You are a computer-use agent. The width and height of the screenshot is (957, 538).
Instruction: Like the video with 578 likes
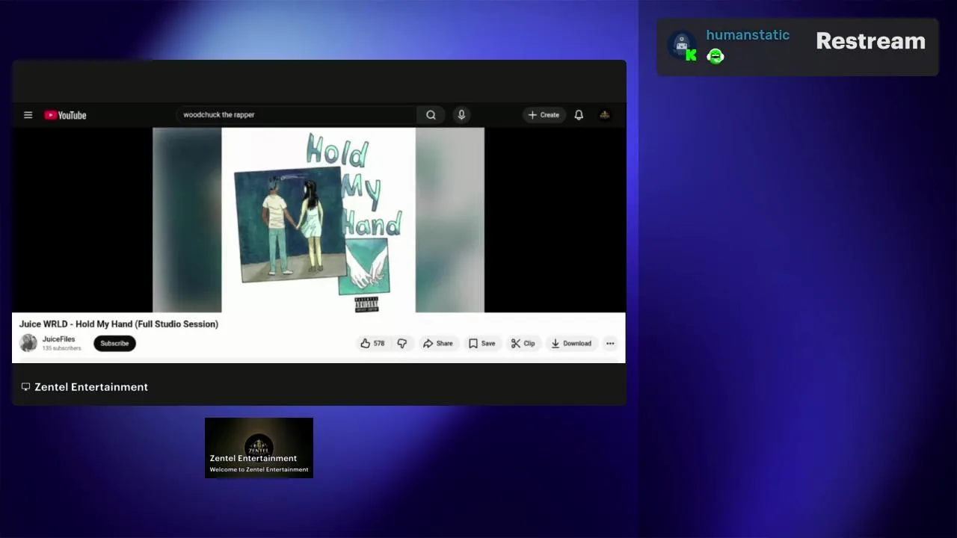pos(372,344)
